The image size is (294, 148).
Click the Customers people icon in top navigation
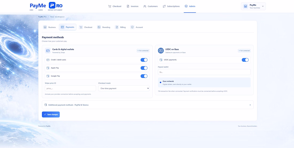(x=145, y=6)
